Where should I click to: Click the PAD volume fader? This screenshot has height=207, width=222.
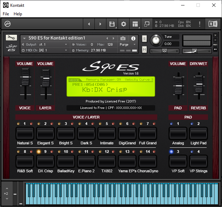coord(179,86)
